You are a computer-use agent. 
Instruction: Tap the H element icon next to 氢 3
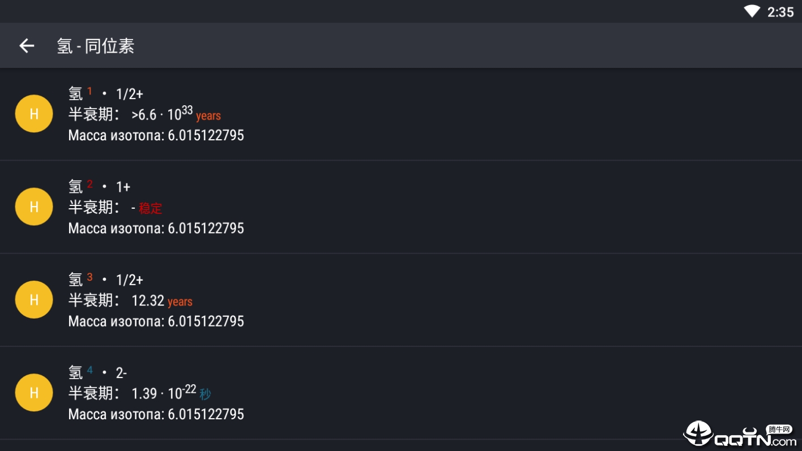pyautogui.click(x=33, y=299)
